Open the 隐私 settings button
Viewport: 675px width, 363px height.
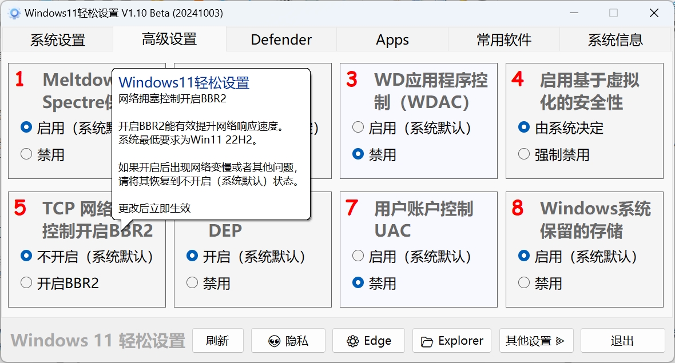click(288, 341)
